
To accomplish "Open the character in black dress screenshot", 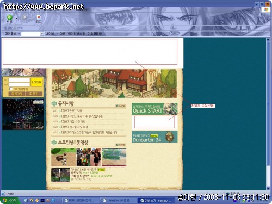I will pyautogui.click(x=89, y=157).
